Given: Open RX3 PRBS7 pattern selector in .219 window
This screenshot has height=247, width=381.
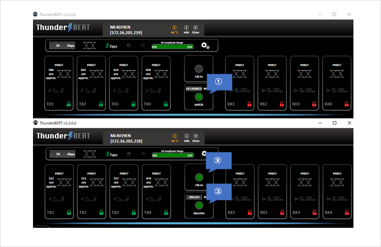Looking at the screenshot, I should pyautogui.click(x=305, y=65).
